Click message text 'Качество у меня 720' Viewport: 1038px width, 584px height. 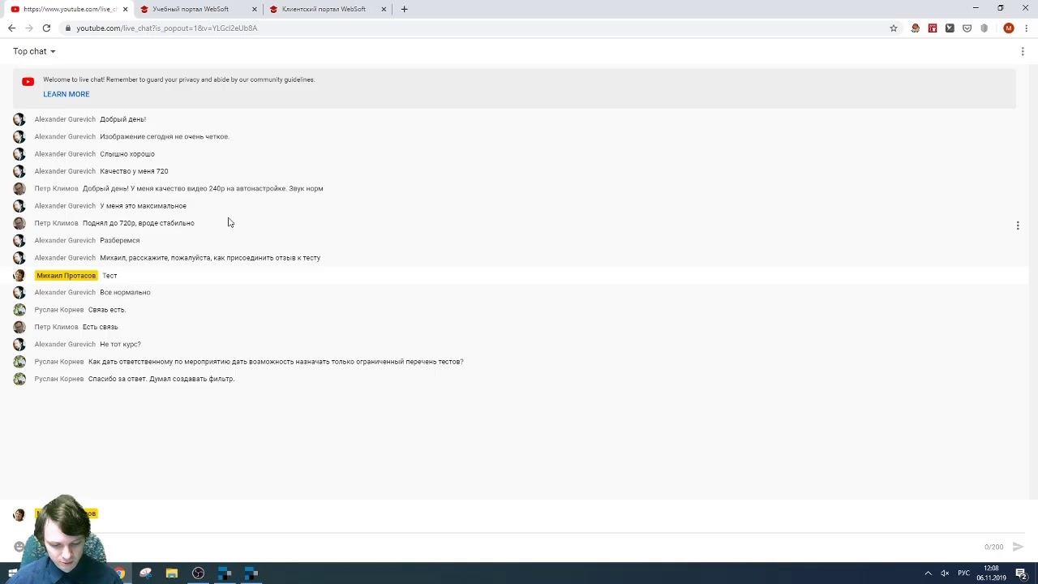click(134, 171)
